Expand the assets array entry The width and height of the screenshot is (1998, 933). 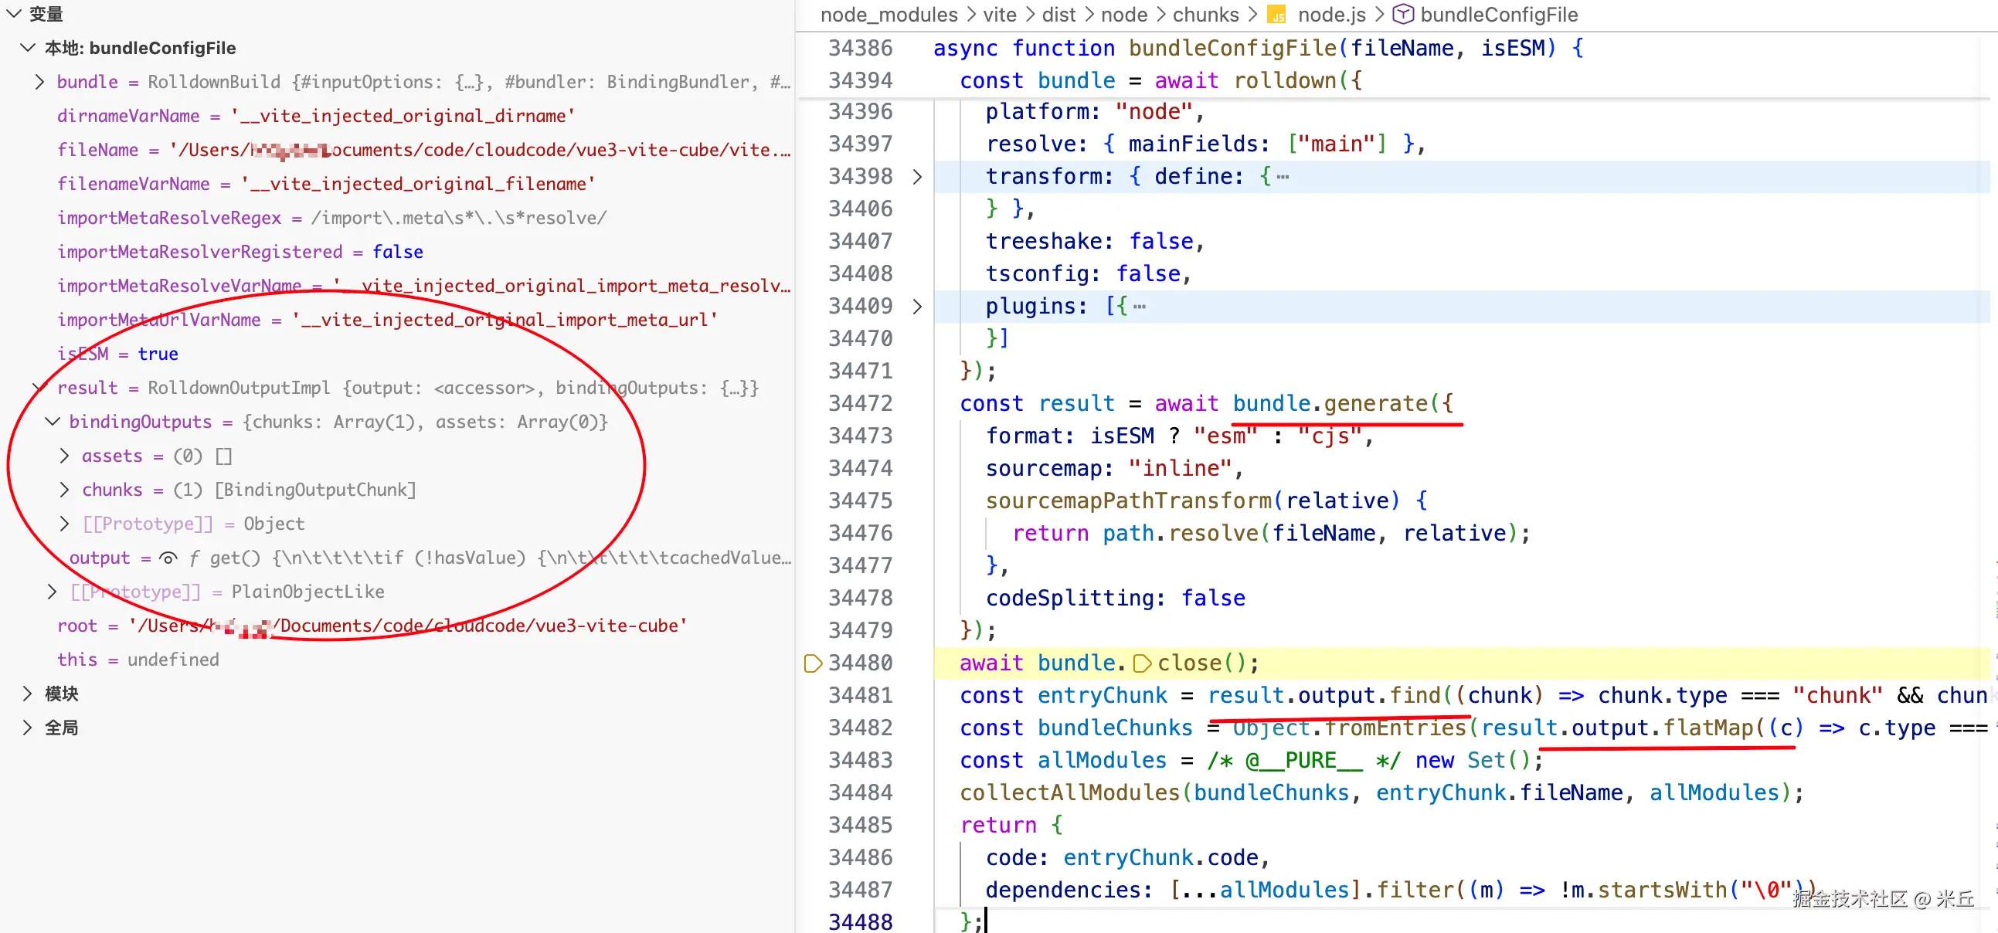[64, 456]
